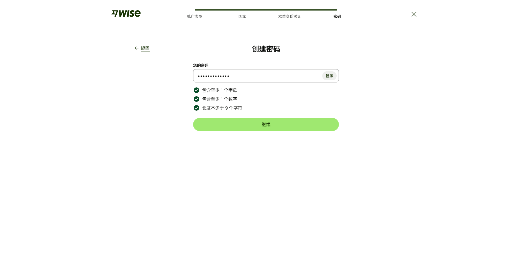The height and width of the screenshot is (265, 532).
Task: Click the close X icon
Action: click(x=414, y=14)
